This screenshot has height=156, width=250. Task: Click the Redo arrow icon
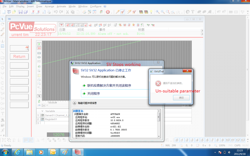click(x=61, y=12)
